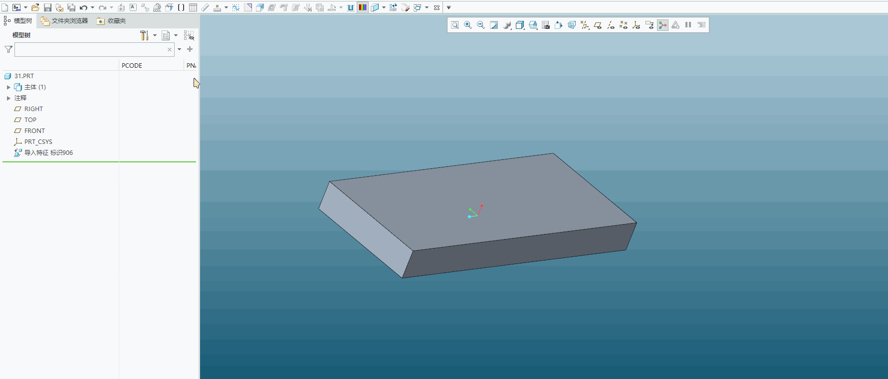Click the appearance color palette icon
888x379 pixels.
click(363, 7)
